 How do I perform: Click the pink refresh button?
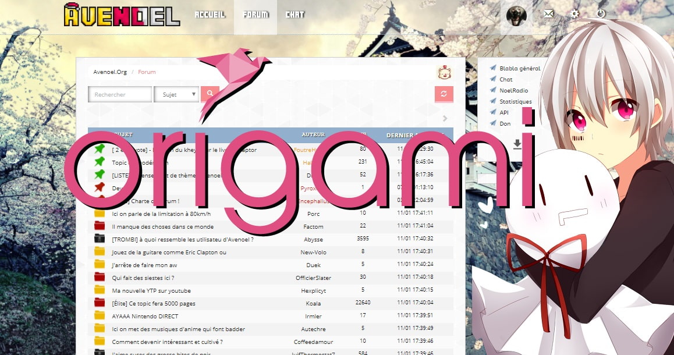tap(444, 94)
